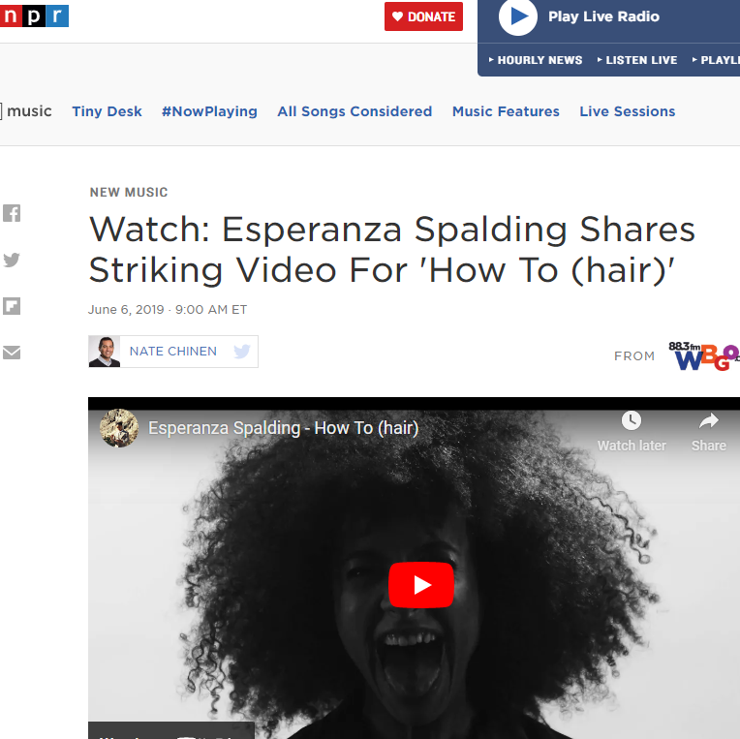Screen dimensions: 740x739
Task: Click the YouTube channel avatar on the video
Action: click(119, 428)
